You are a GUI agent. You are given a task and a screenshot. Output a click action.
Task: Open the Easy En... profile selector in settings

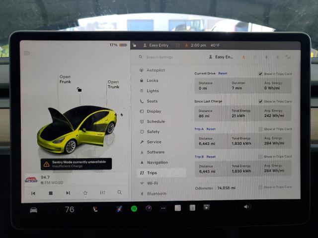click(221, 57)
